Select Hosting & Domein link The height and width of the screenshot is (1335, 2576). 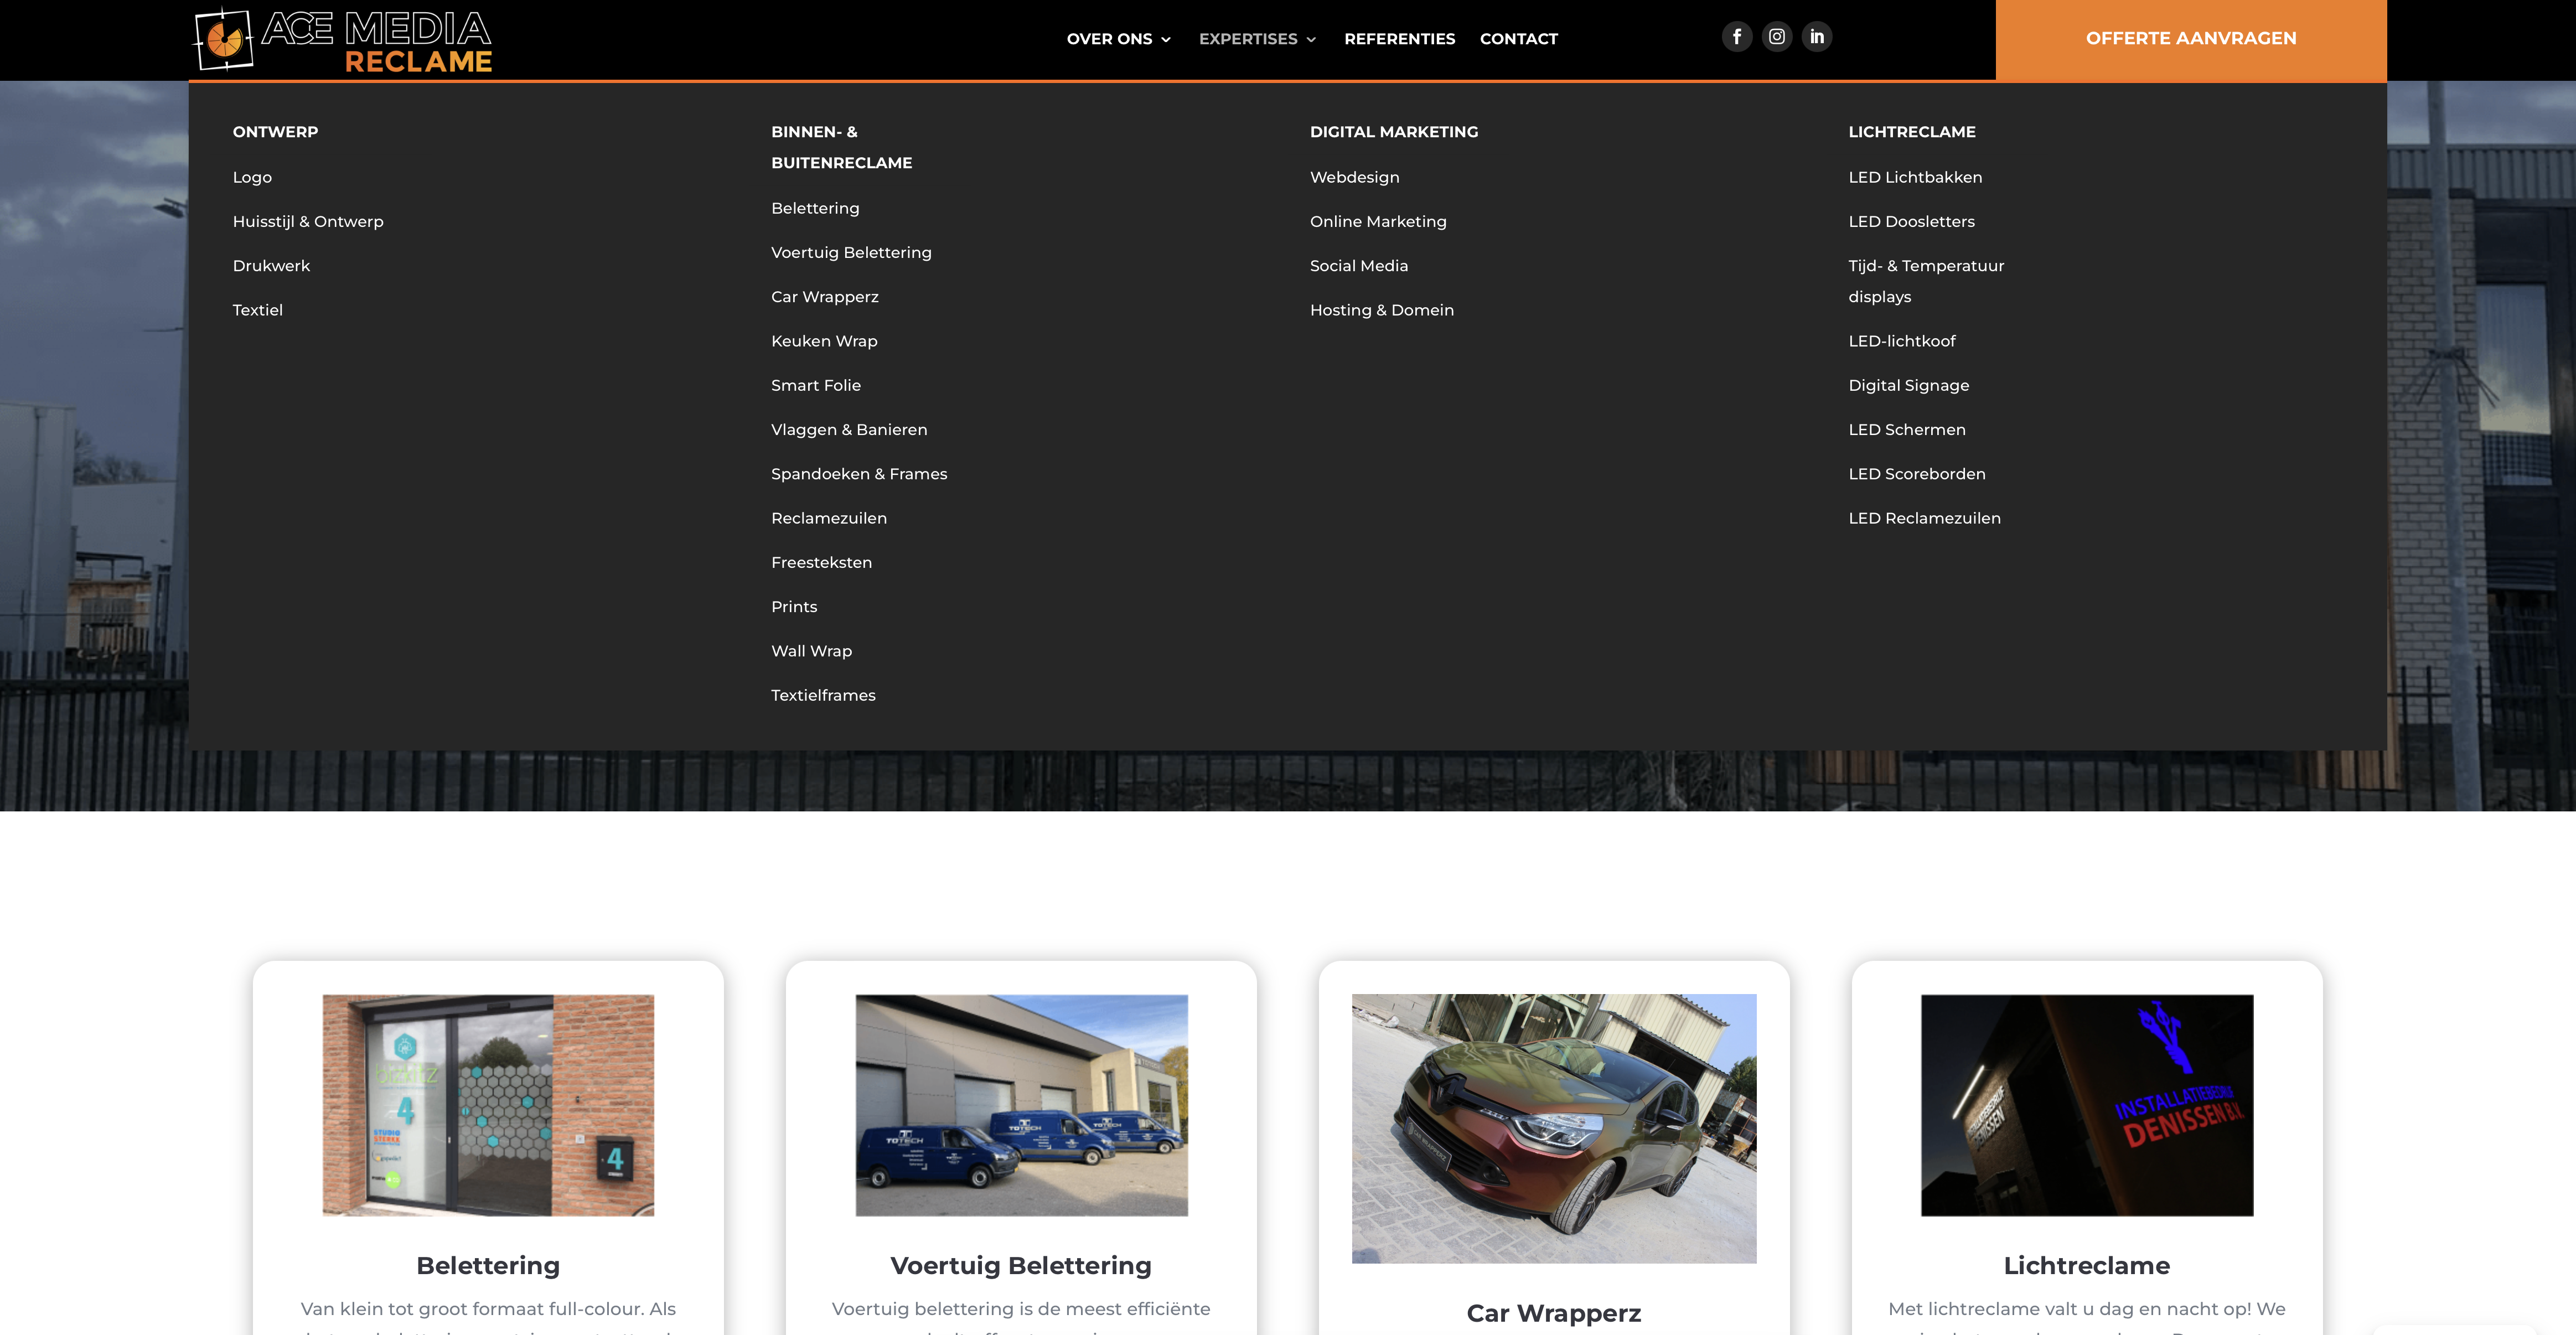(x=1381, y=310)
